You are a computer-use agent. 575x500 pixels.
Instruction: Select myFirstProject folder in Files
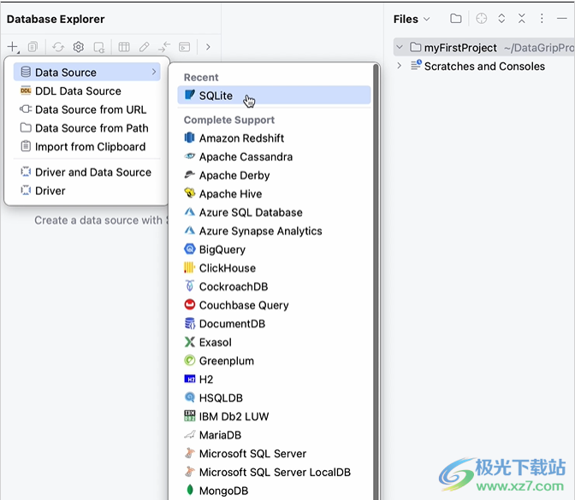click(x=484, y=48)
